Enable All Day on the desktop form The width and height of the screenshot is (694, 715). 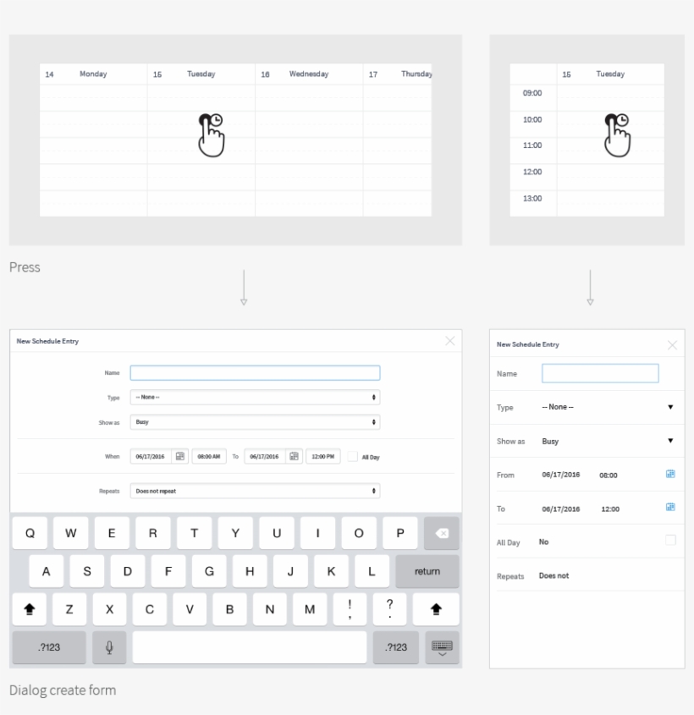coord(355,456)
